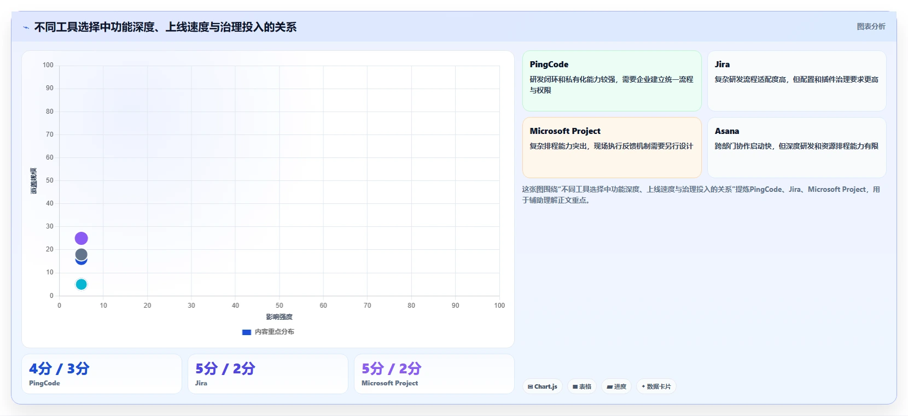Click the 图表分析 label at top right

coord(871,26)
